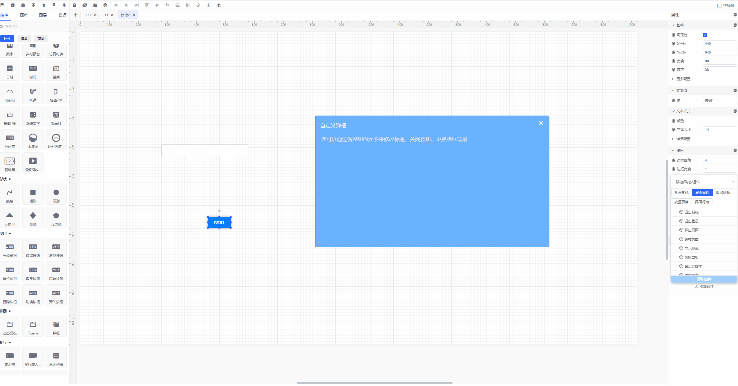Select the 字体大小 radio button

click(674, 130)
